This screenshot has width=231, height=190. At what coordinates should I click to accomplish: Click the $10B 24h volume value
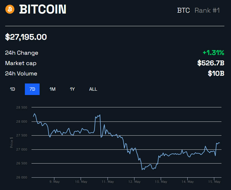tap(216, 73)
